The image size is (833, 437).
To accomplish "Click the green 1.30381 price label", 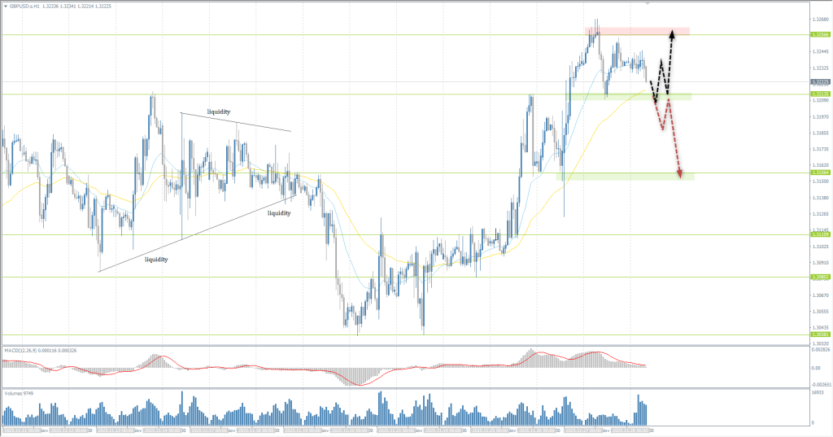I will click(820, 334).
